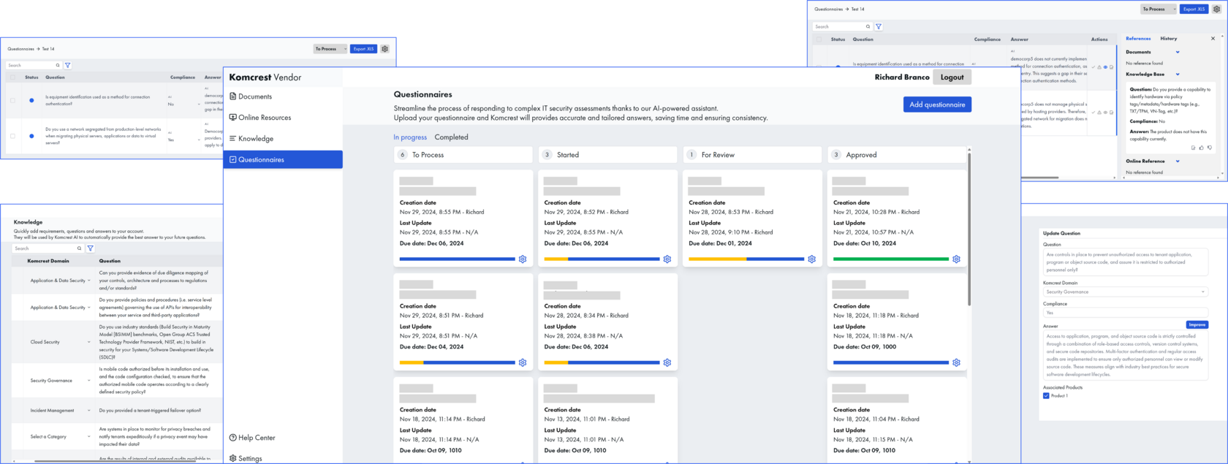The width and height of the screenshot is (1228, 464).
Task: Click thumbs up on Knowledge Base reference
Action: click(x=1202, y=148)
